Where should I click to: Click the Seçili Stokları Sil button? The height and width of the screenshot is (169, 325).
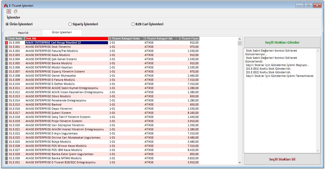pyautogui.click(x=282, y=159)
